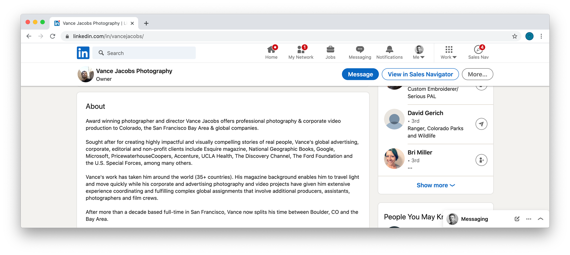Screen dimensions: 570x255
Task: Click the address bar URL
Action: [108, 36]
